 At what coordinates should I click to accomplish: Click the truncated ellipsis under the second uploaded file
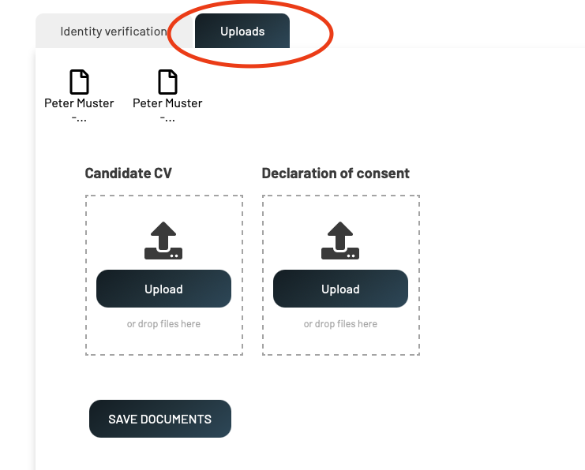pos(167,118)
